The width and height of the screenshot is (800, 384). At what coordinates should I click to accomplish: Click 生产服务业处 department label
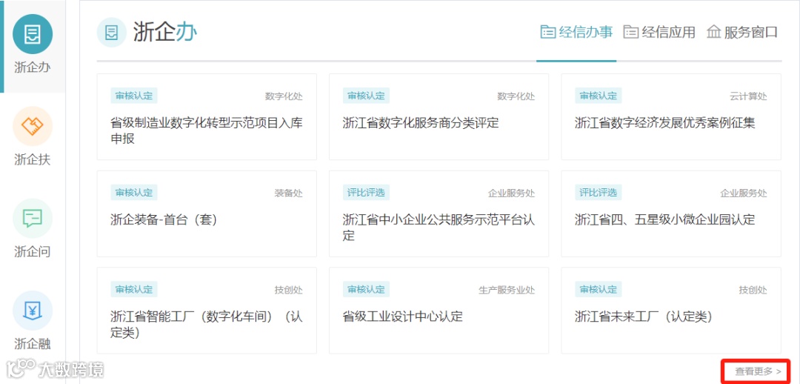[x=507, y=290]
